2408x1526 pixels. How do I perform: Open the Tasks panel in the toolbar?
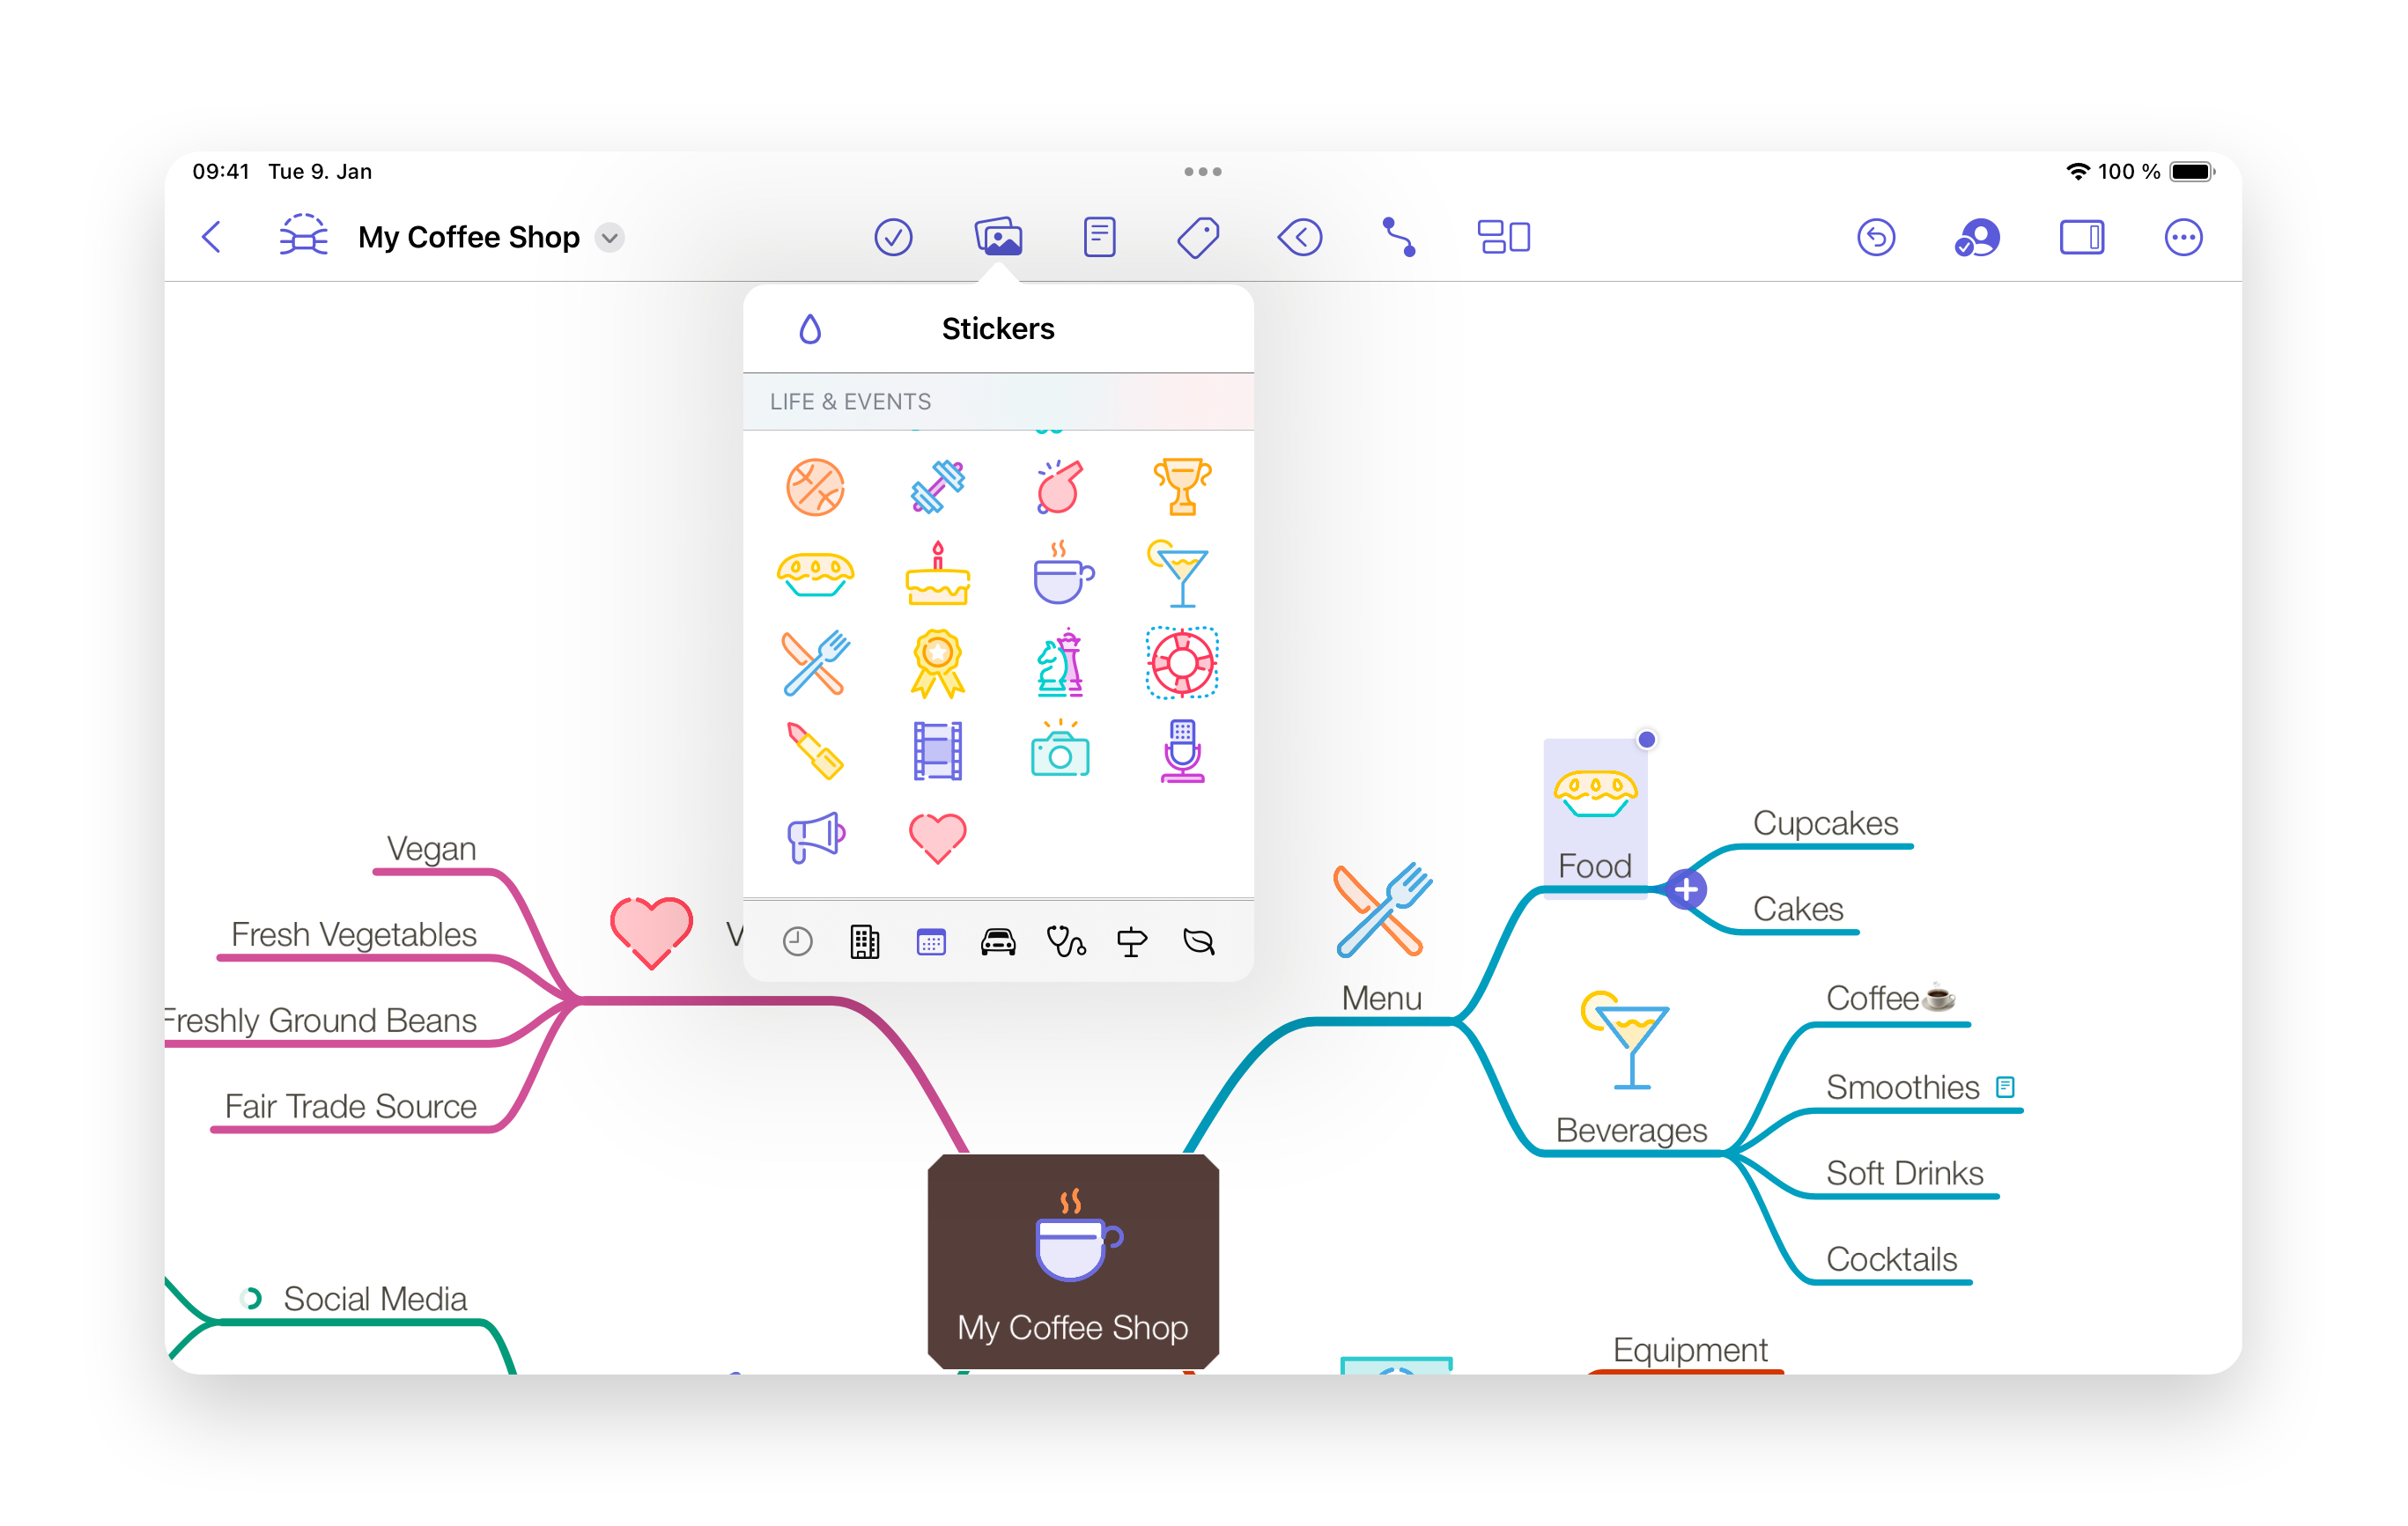pyautogui.click(x=894, y=237)
